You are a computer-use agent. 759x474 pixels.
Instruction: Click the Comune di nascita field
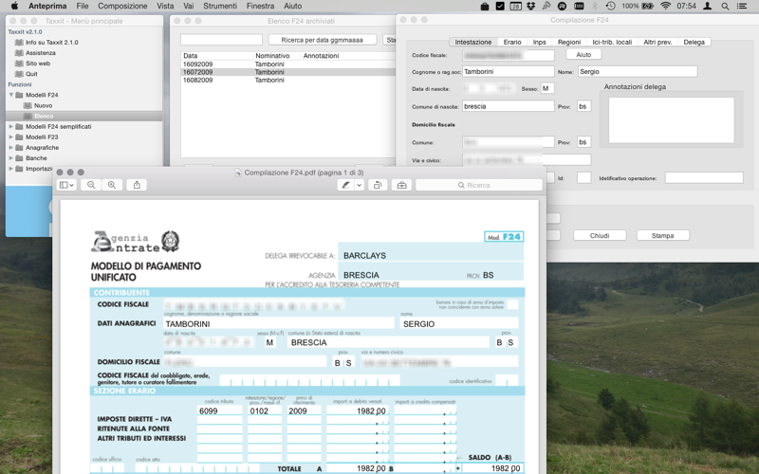point(509,106)
